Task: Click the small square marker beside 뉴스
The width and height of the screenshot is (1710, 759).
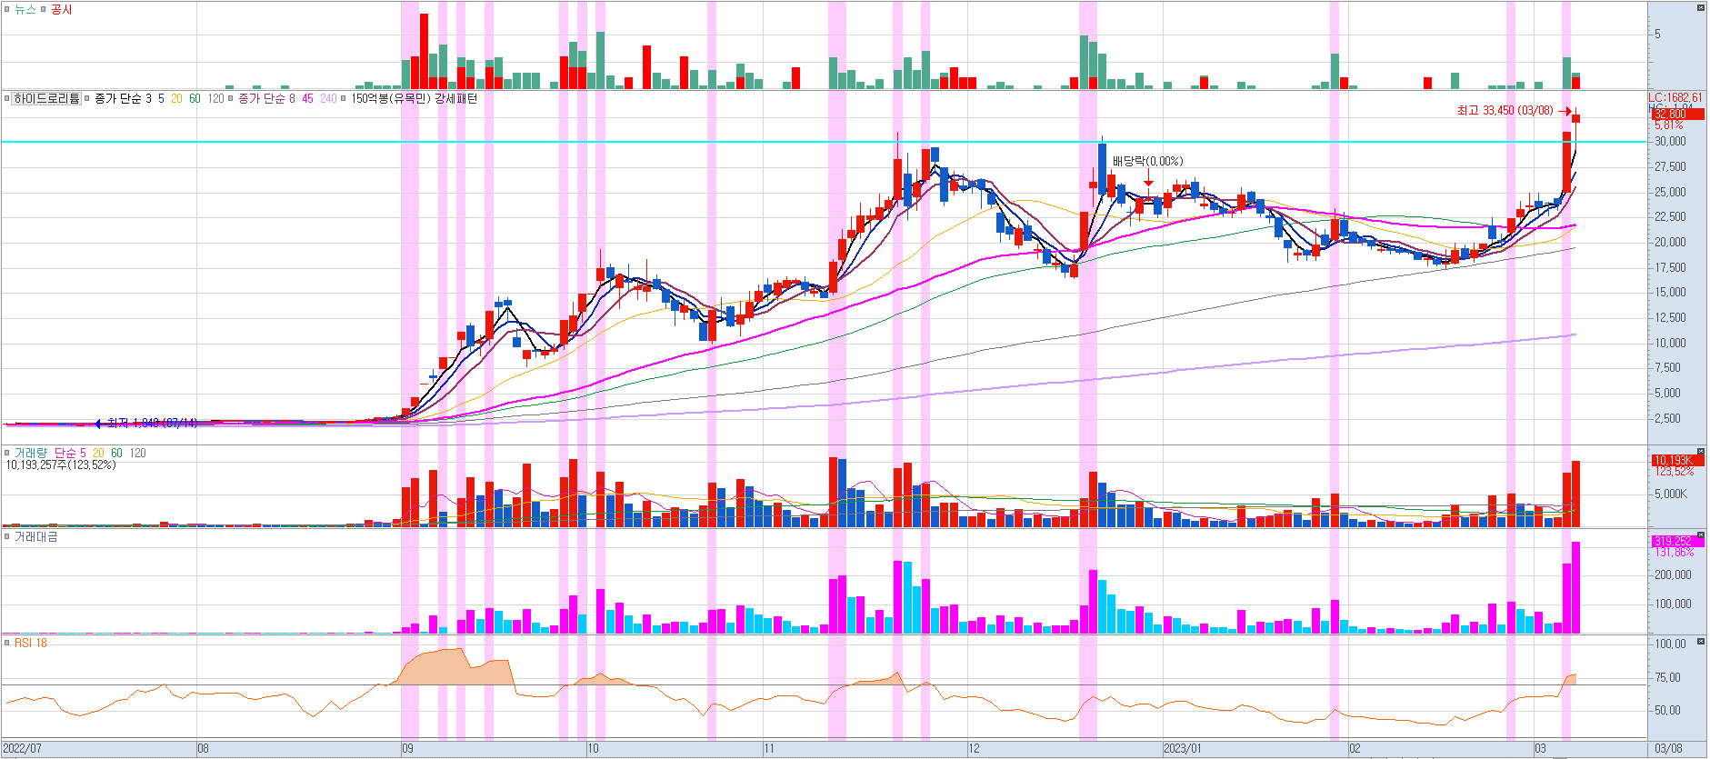Action: pos(7,10)
